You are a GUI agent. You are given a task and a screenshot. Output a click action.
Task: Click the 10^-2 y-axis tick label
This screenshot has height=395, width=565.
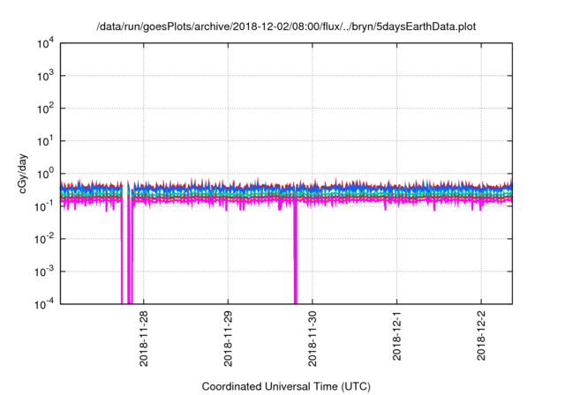[44, 239]
